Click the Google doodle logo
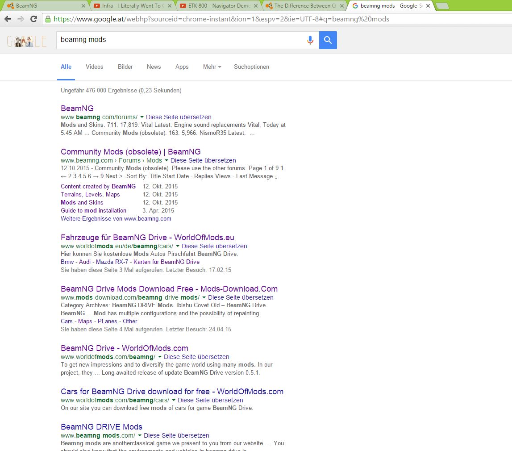512x451 pixels. click(26, 41)
